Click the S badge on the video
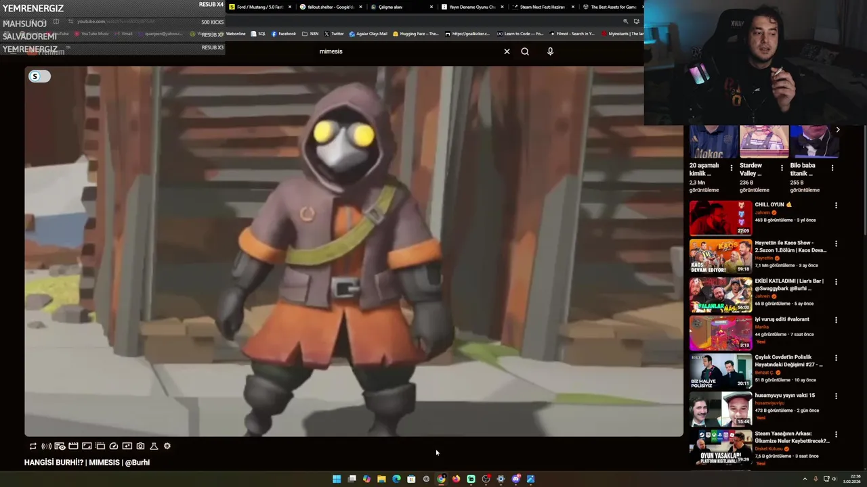The height and width of the screenshot is (487, 867). tap(39, 76)
